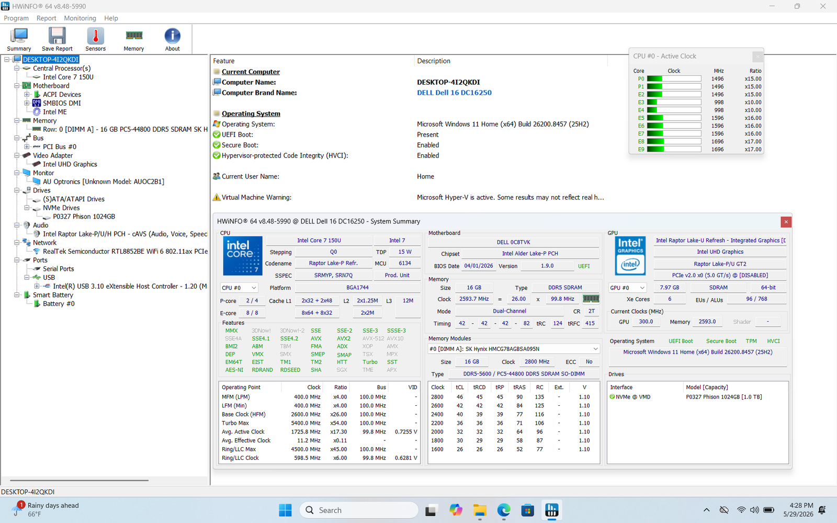Select Intel ME in the tree
This screenshot has width=837, height=523.
[x=54, y=112]
